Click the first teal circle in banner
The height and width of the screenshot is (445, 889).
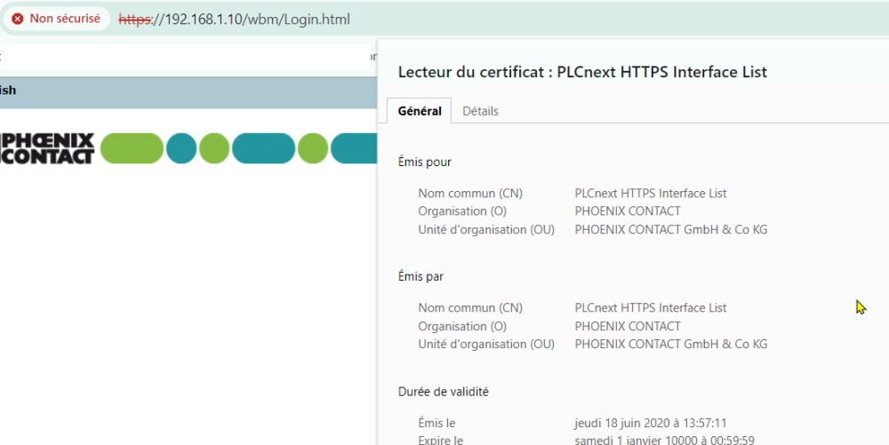[x=181, y=148]
